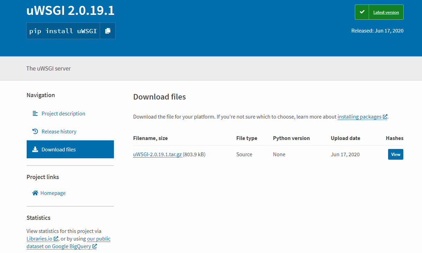Viewport: 422px width, 253px height.
Task: Click the Homepage link under Project links
Action: [53, 193]
